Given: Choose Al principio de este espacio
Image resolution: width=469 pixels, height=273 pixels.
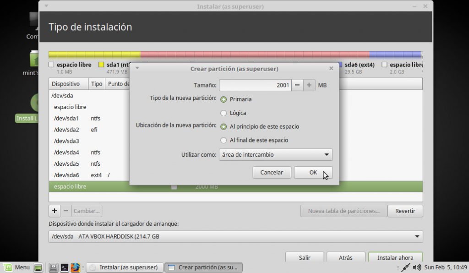Looking at the screenshot, I should point(224,126).
